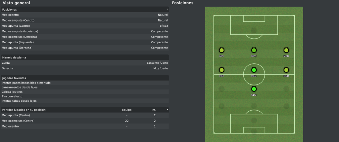Click the Zurda Bastante fuerte row

coord(85,63)
